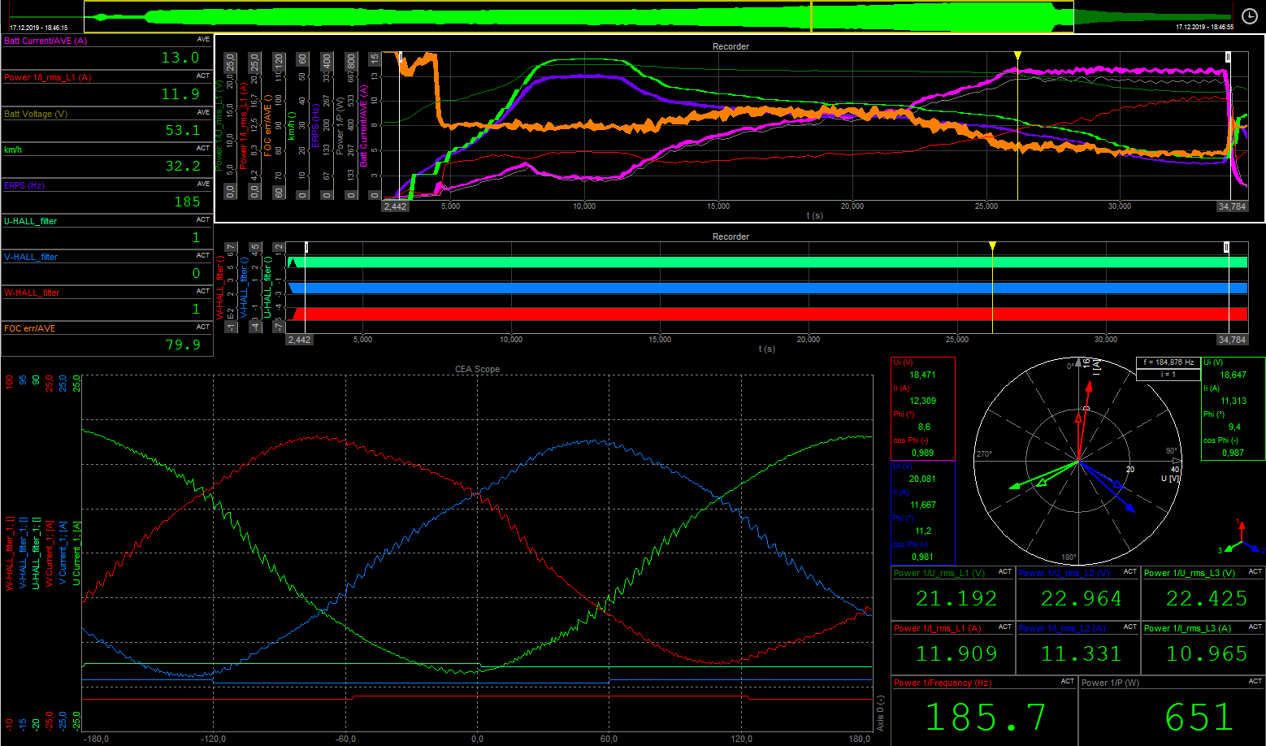
Task: Select the Batt Current/AVE (A) meter value 13.0
Action: (180, 58)
